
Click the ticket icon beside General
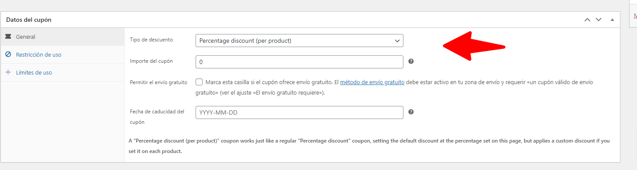pyautogui.click(x=8, y=37)
